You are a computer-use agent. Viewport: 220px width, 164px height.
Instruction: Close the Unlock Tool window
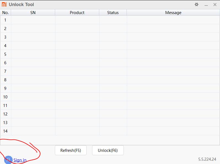[215, 4]
